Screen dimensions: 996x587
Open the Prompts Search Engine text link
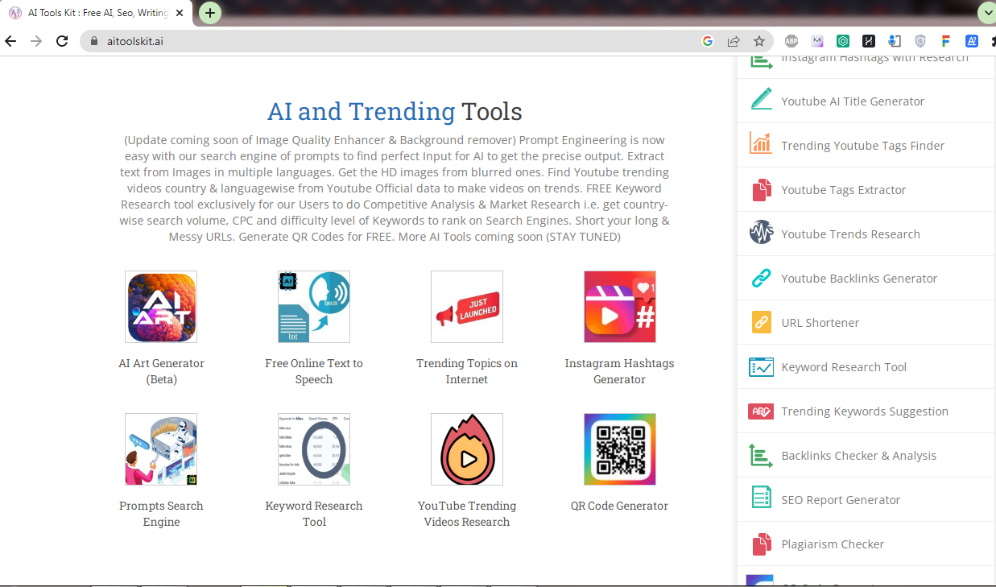point(161,514)
